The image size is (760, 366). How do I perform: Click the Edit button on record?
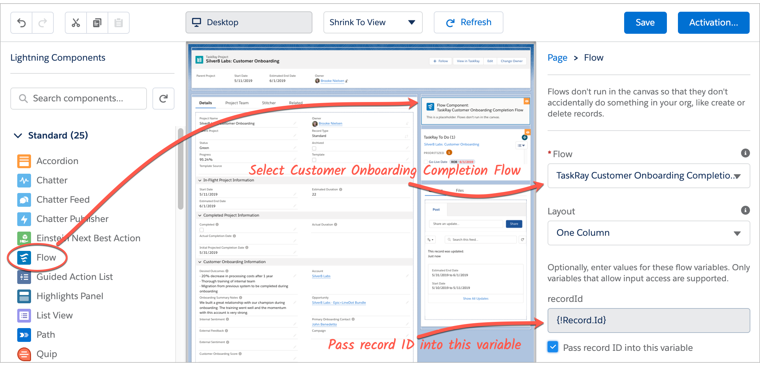point(490,61)
